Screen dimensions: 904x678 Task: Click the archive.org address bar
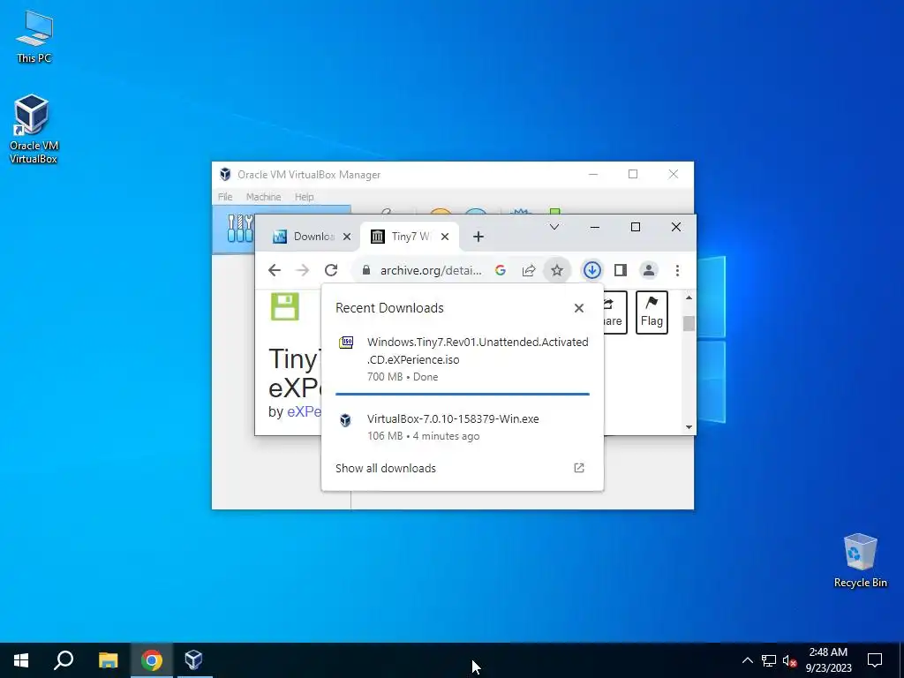point(431,270)
